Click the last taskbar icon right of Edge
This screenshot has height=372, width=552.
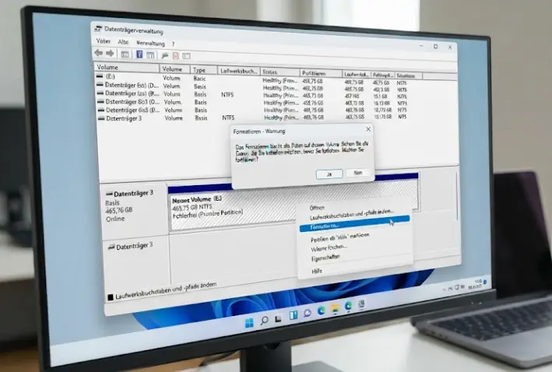tap(361, 304)
